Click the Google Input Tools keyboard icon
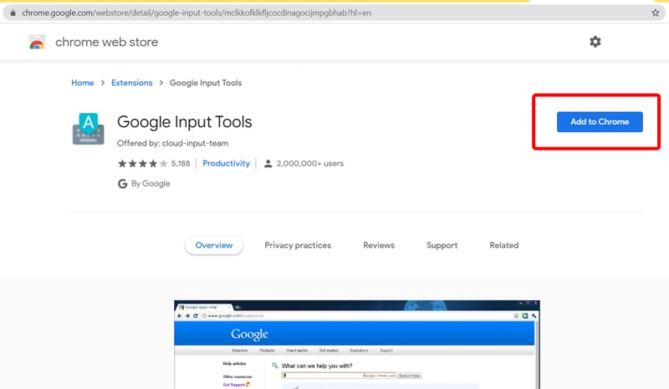The height and width of the screenshot is (389, 669). pyautogui.click(x=89, y=129)
